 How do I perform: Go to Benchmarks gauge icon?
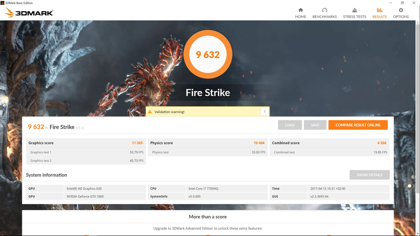324,10
